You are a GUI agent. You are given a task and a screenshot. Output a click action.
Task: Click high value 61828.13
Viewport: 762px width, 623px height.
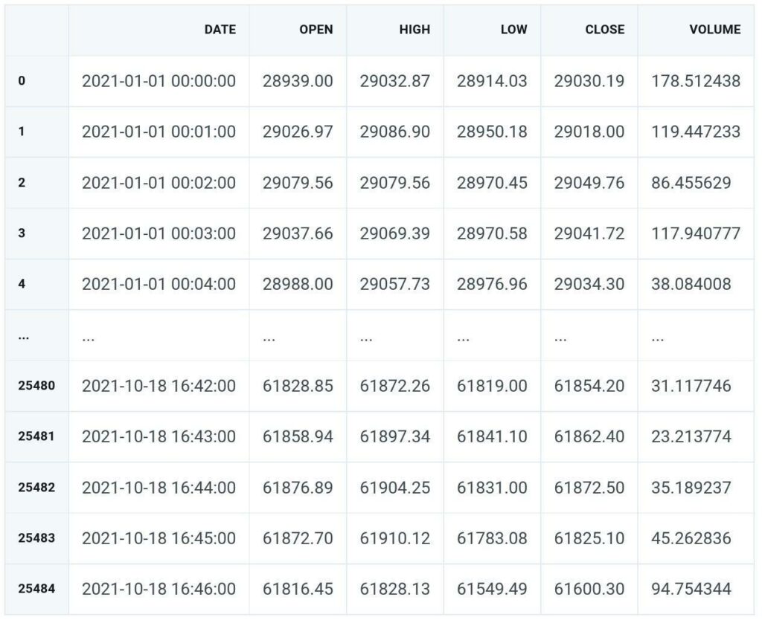pyautogui.click(x=395, y=589)
